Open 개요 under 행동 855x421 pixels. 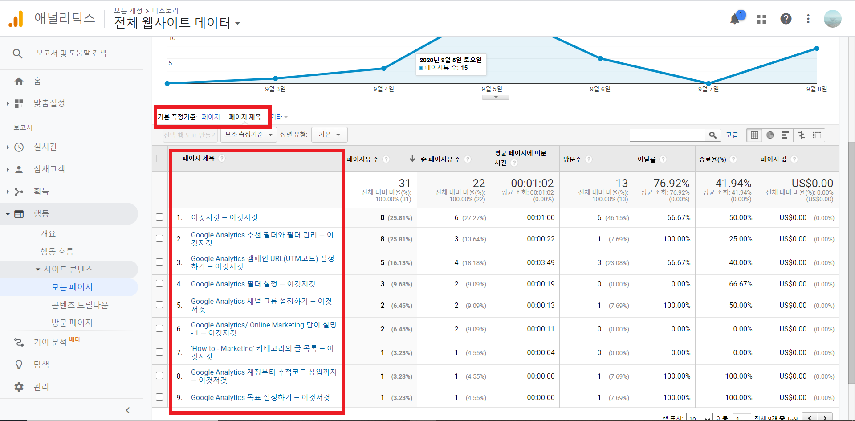pos(48,234)
